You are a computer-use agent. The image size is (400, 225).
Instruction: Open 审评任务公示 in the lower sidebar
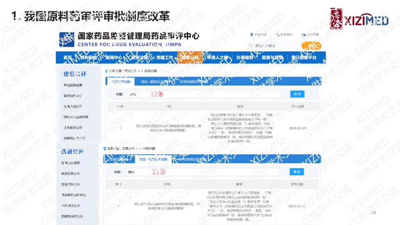pos(70,173)
